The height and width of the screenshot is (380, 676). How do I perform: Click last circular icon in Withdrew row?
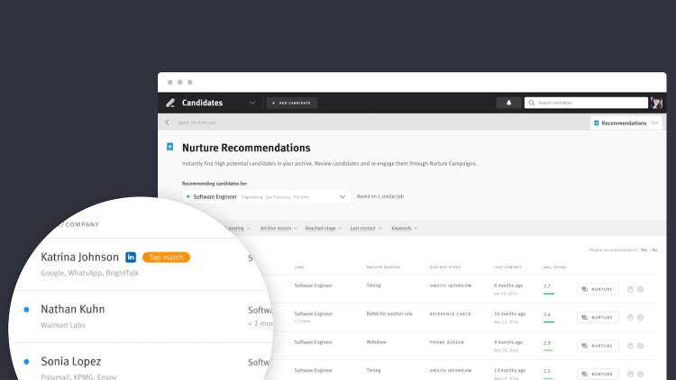pos(640,345)
